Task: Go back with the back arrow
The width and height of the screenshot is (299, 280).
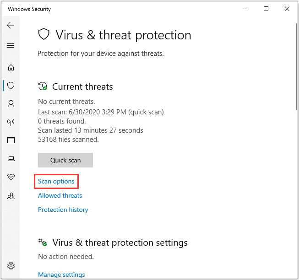Action: pyautogui.click(x=11, y=25)
